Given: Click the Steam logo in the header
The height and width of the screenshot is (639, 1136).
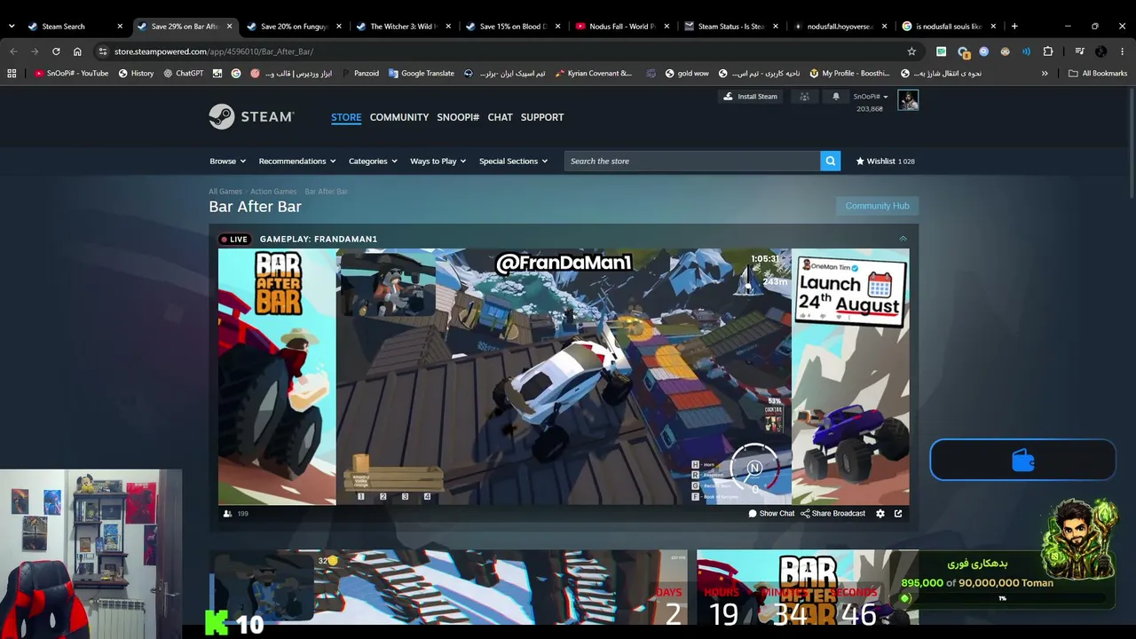Looking at the screenshot, I should 251,117.
